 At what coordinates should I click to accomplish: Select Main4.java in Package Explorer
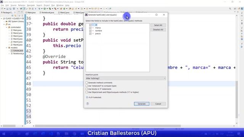(18, 39)
